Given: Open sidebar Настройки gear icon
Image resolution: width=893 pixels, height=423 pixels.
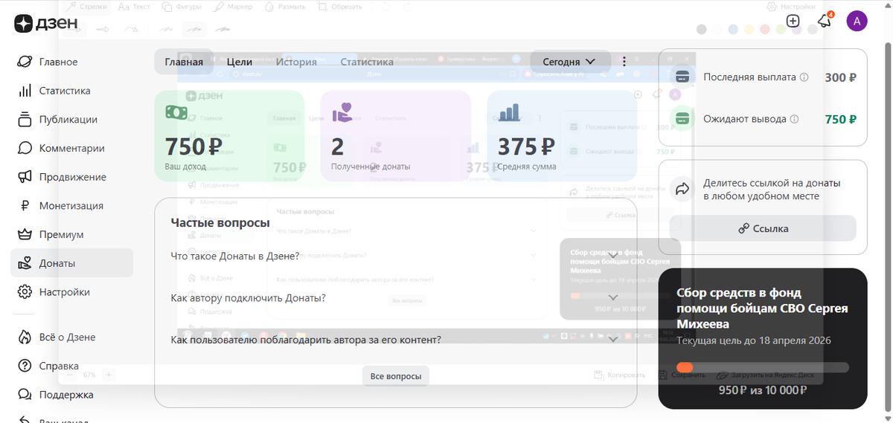Looking at the screenshot, I should (x=25, y=292).
